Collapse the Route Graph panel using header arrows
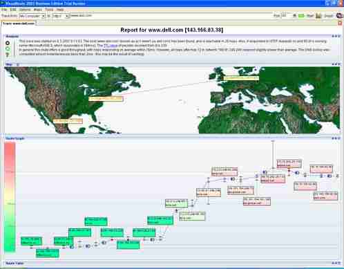The width and height of the screenshot is (344, 269). (x=336, y=138)
